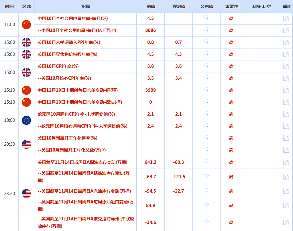
Task: Open chart icon for EIA汽油库存变动 row
Action: tap(286, 191)
